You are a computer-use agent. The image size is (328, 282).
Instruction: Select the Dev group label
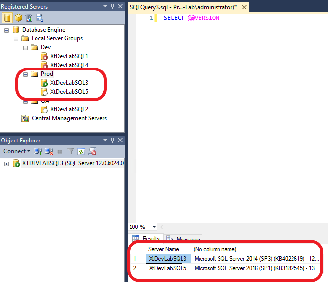click(x=46, y=47)
